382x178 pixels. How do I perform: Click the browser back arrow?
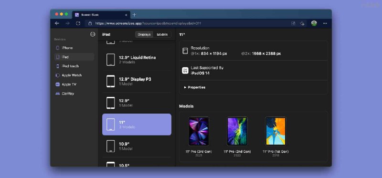point(57,23)
